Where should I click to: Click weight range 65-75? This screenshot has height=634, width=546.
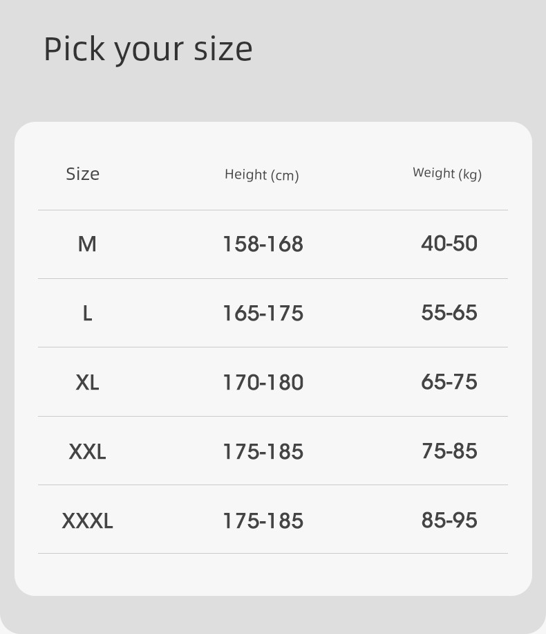click(x=449, y=381)
